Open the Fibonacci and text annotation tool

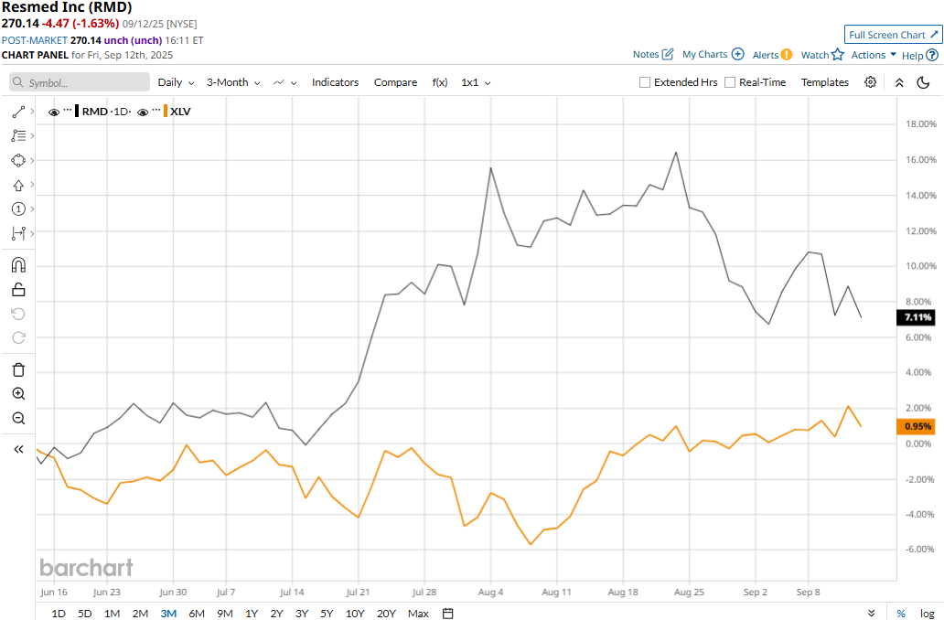[x=18, y=136]
